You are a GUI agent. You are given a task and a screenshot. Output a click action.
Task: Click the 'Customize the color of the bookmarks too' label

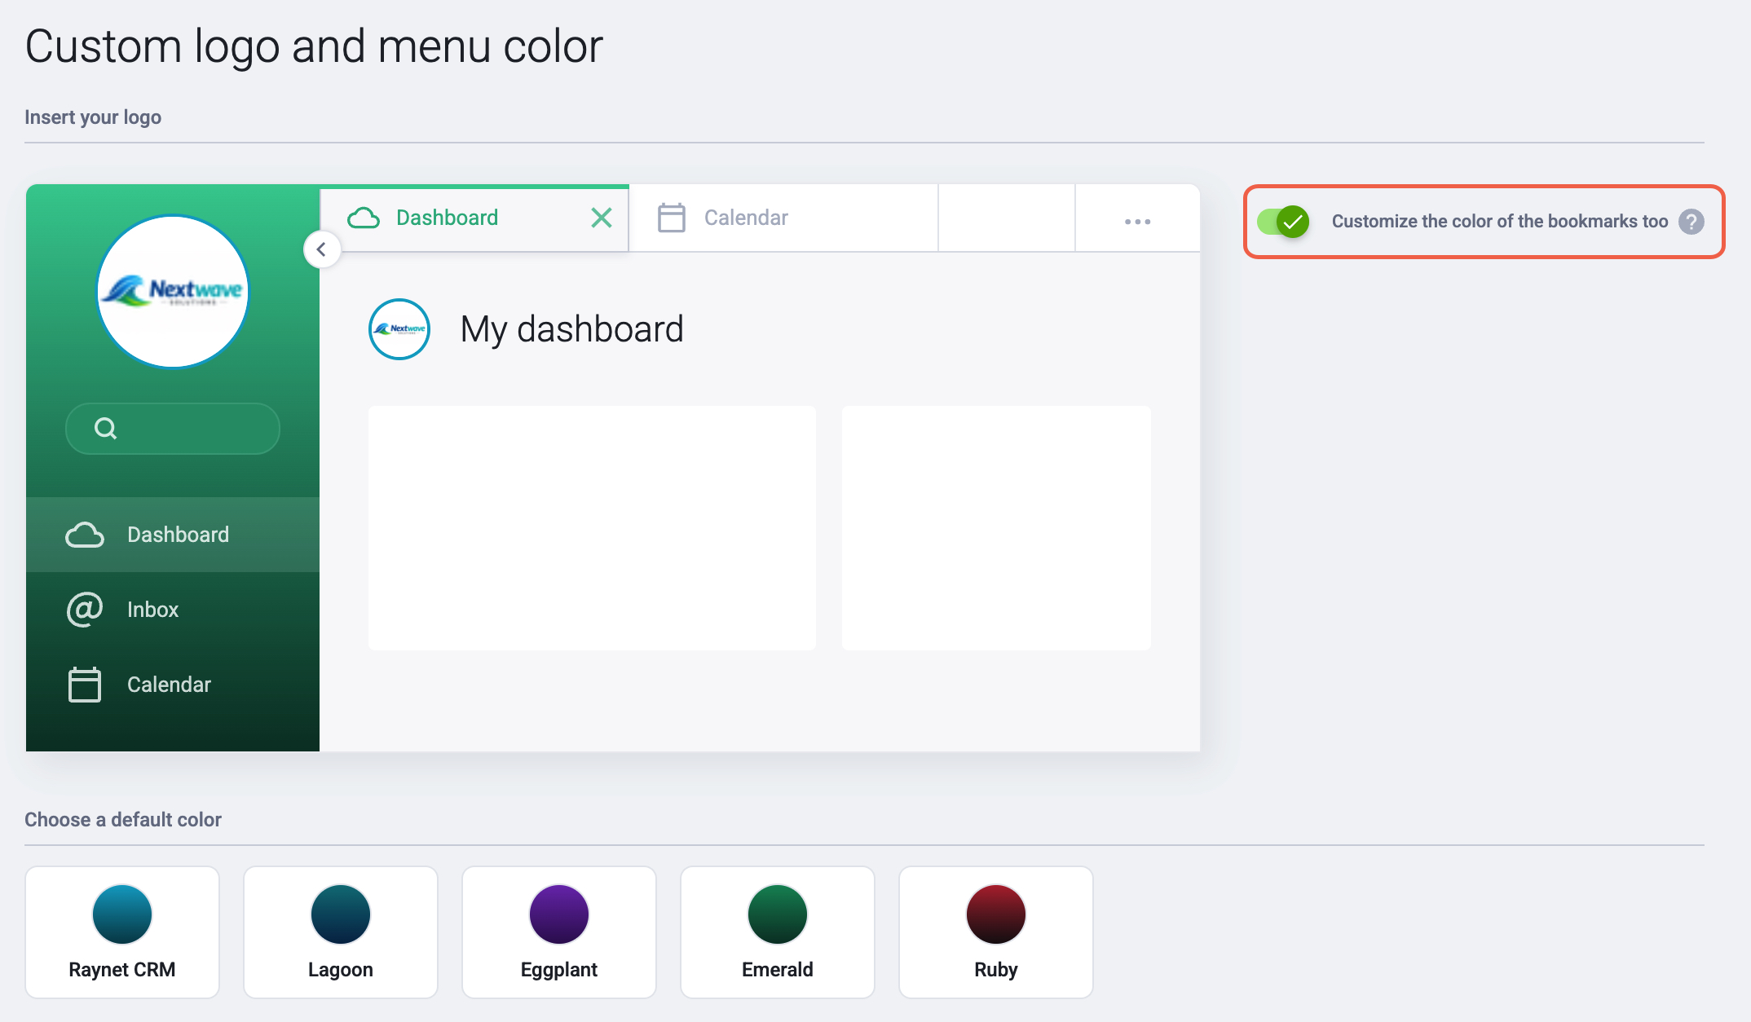click(x=1500, y=222)
